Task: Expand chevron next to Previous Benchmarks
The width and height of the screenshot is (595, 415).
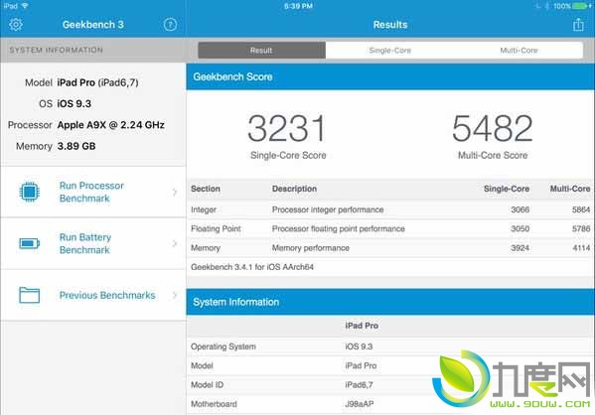Action: [175, 295]
